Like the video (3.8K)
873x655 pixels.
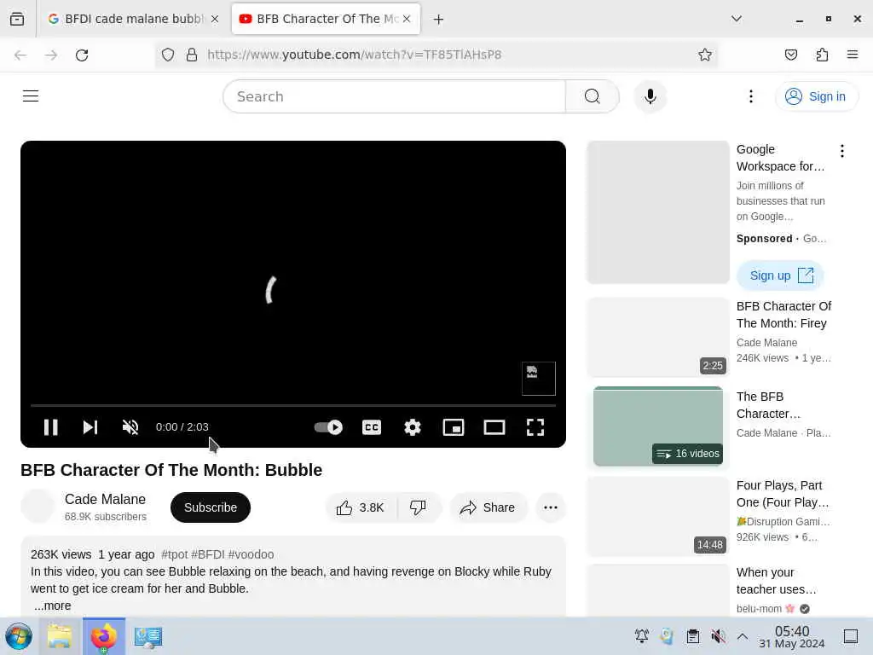click(361, 507)
